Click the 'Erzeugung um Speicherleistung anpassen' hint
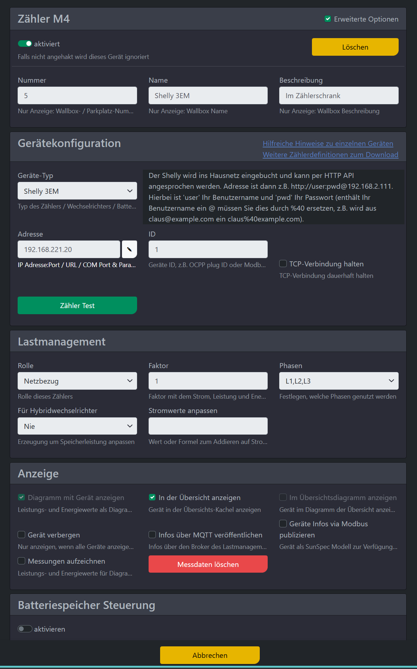 [76, 442]
